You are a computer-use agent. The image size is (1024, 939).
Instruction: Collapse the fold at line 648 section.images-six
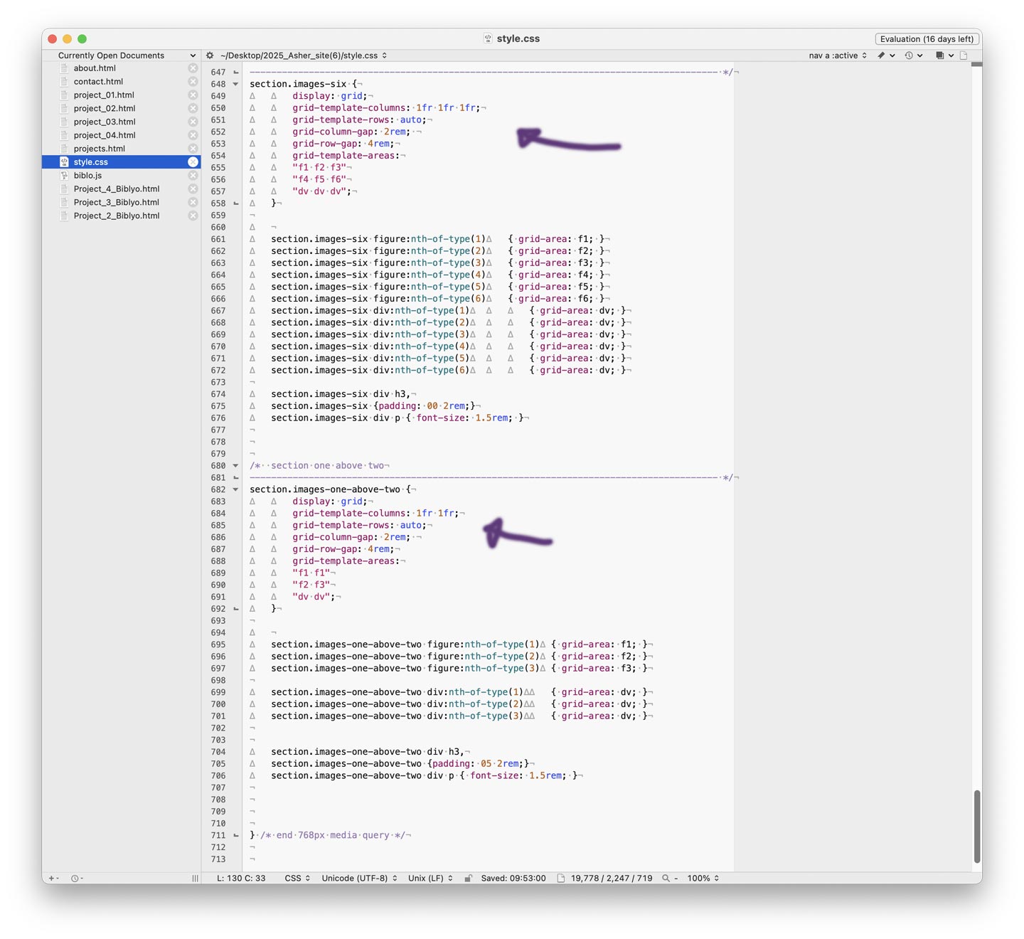(x=236, y=84)
